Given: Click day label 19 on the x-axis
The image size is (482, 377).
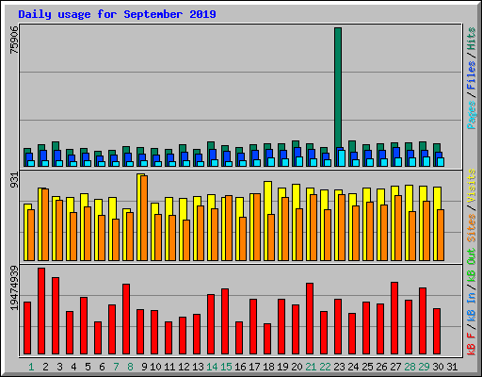Looking at the screenshot, I should (282, 367).
